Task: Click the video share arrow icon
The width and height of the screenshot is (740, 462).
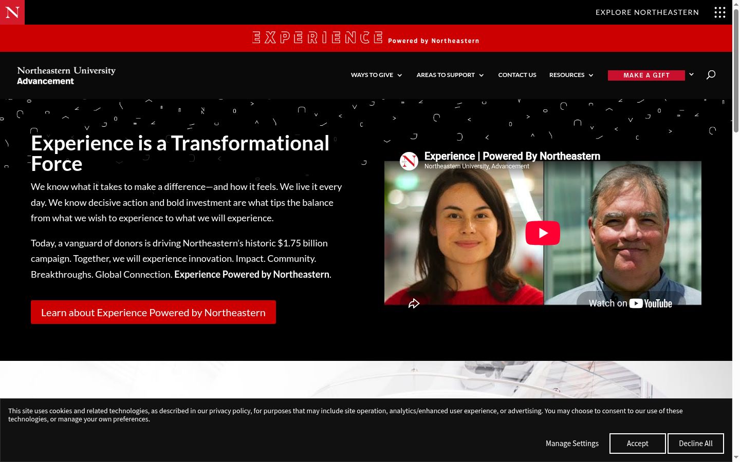Action: click(x=414, y=303)
